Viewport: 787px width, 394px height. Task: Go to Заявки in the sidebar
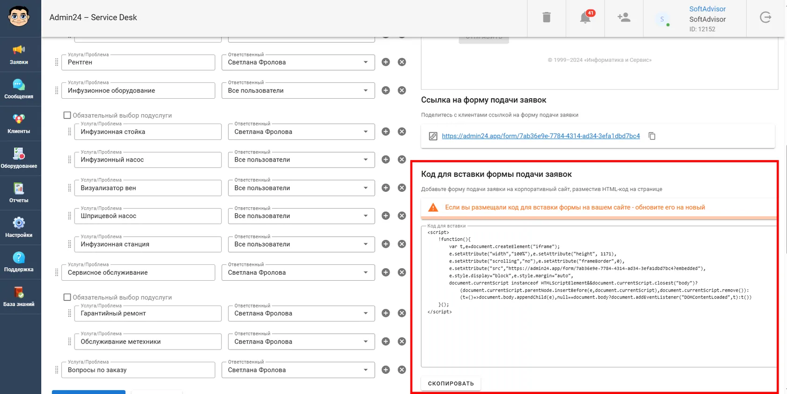pos(19,55)
